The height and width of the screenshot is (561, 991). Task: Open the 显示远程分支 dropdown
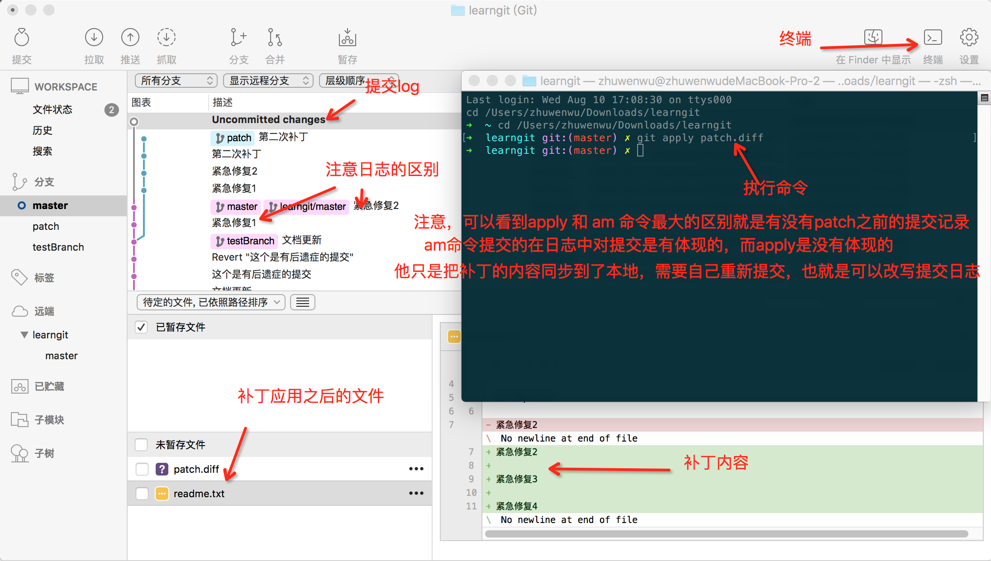click(268, 81)
